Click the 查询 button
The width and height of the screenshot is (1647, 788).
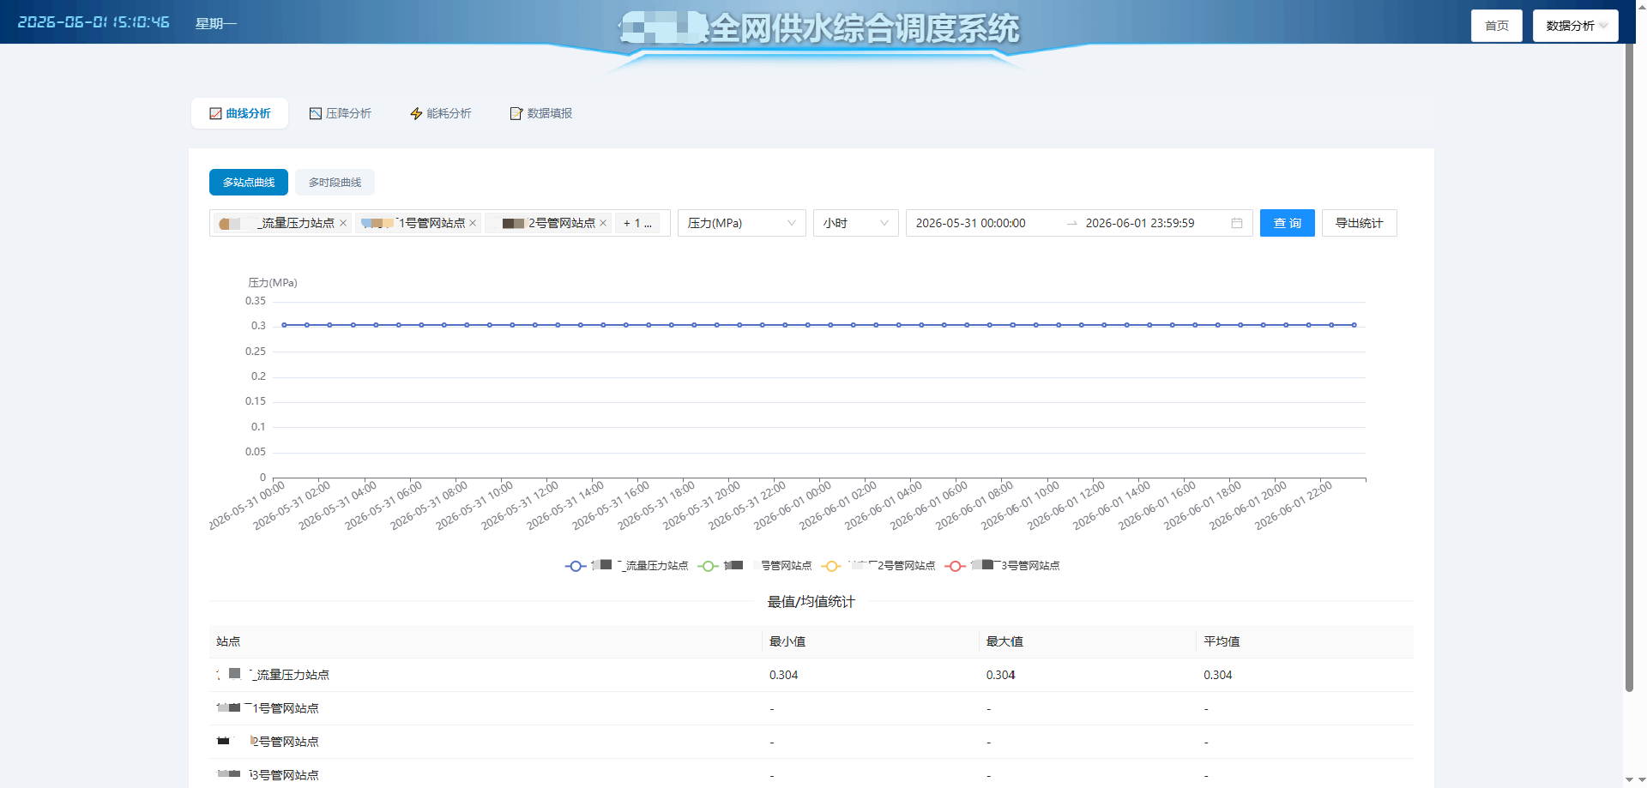coord(1287,223)
